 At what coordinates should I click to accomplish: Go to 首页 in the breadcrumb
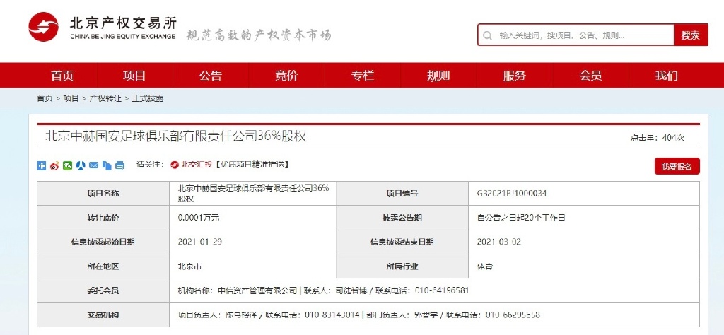click(x=45, y=98)
